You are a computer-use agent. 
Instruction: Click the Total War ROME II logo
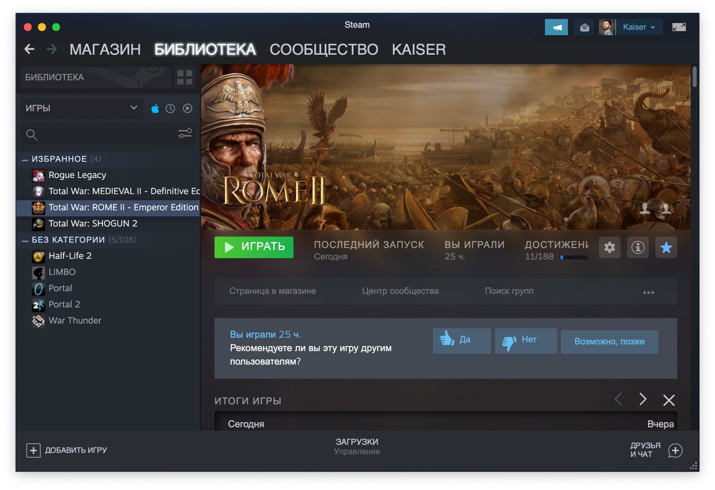pos(274,189)
